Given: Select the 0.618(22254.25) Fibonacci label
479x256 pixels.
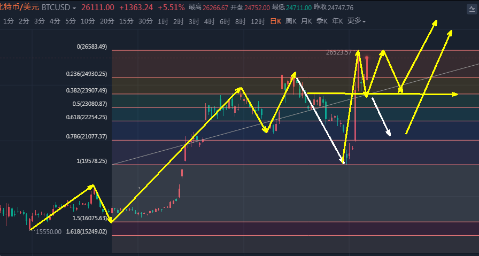Looking at the screenshot, I should 87,117.
